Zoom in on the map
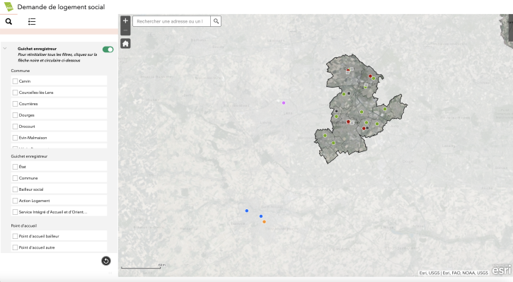Screen dimensions: 513x282 pyautogui.click(x=125, y=21)
